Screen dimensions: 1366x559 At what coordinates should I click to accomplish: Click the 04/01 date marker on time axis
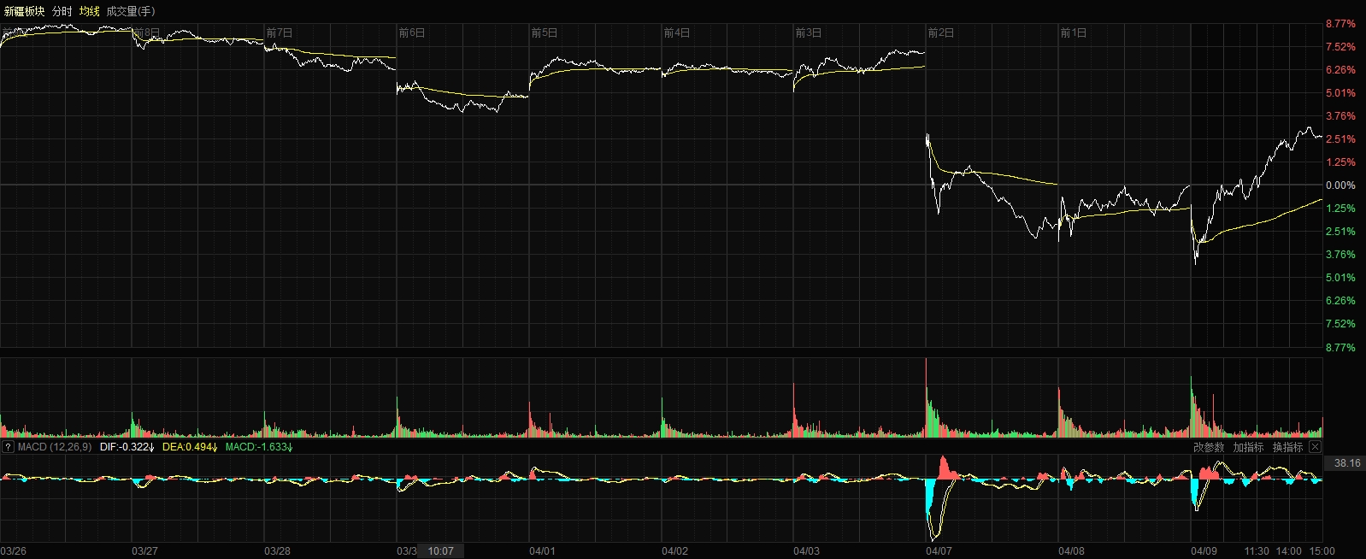[542, 550]
